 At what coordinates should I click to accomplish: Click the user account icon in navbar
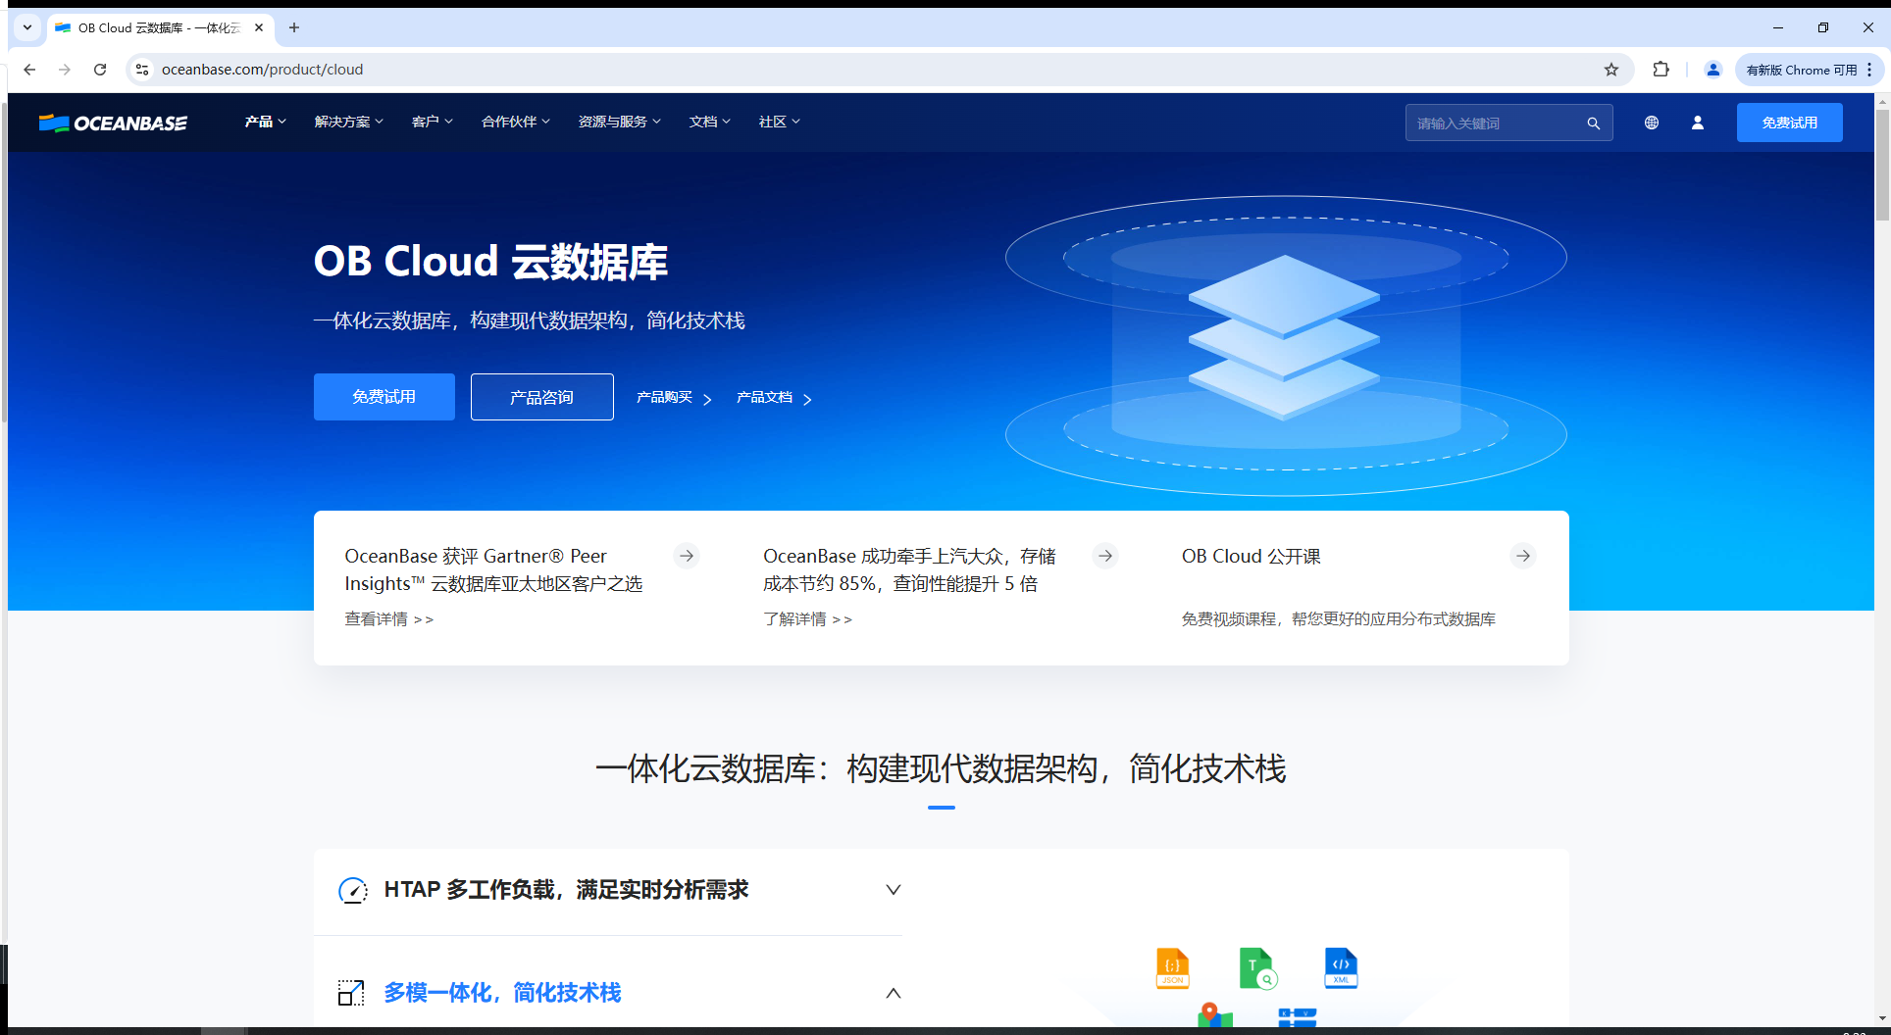(1699, 123)
